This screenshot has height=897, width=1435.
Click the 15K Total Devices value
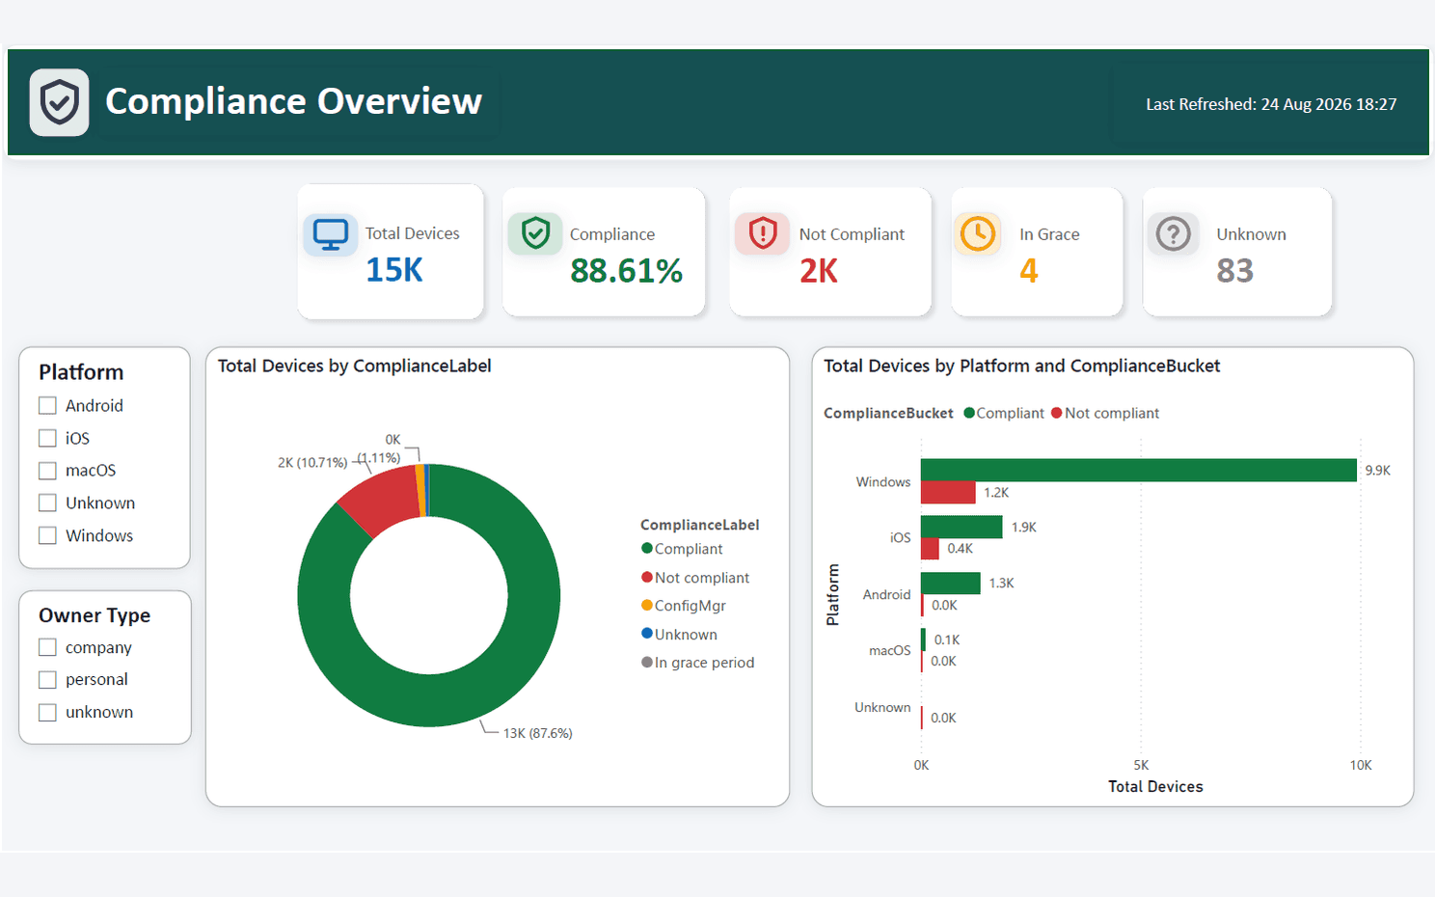(x=394, y=270)
